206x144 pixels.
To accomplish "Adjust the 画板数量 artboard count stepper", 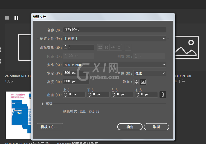I will 66,47.
